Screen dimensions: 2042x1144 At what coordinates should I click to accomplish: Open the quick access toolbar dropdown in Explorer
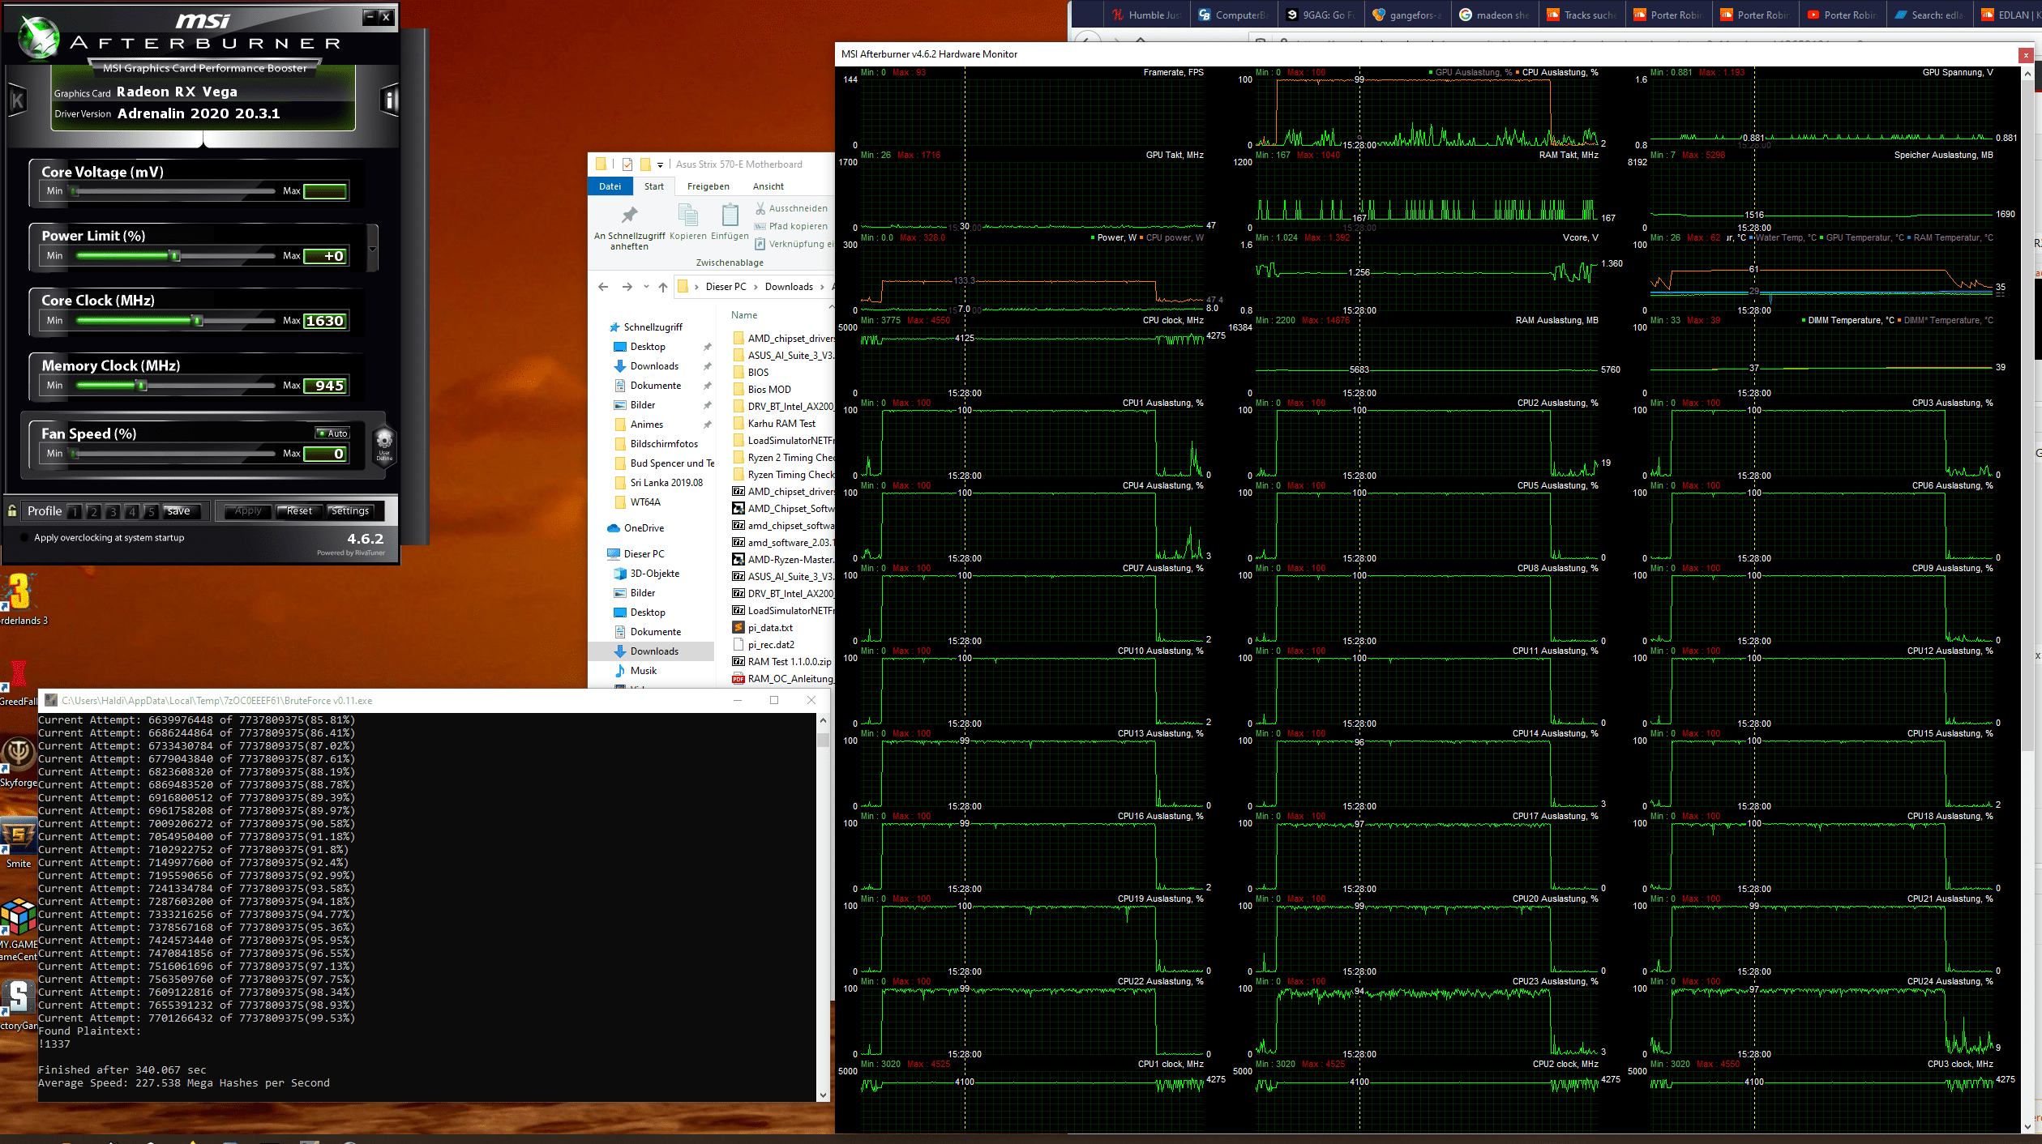[x=660, y=165]
